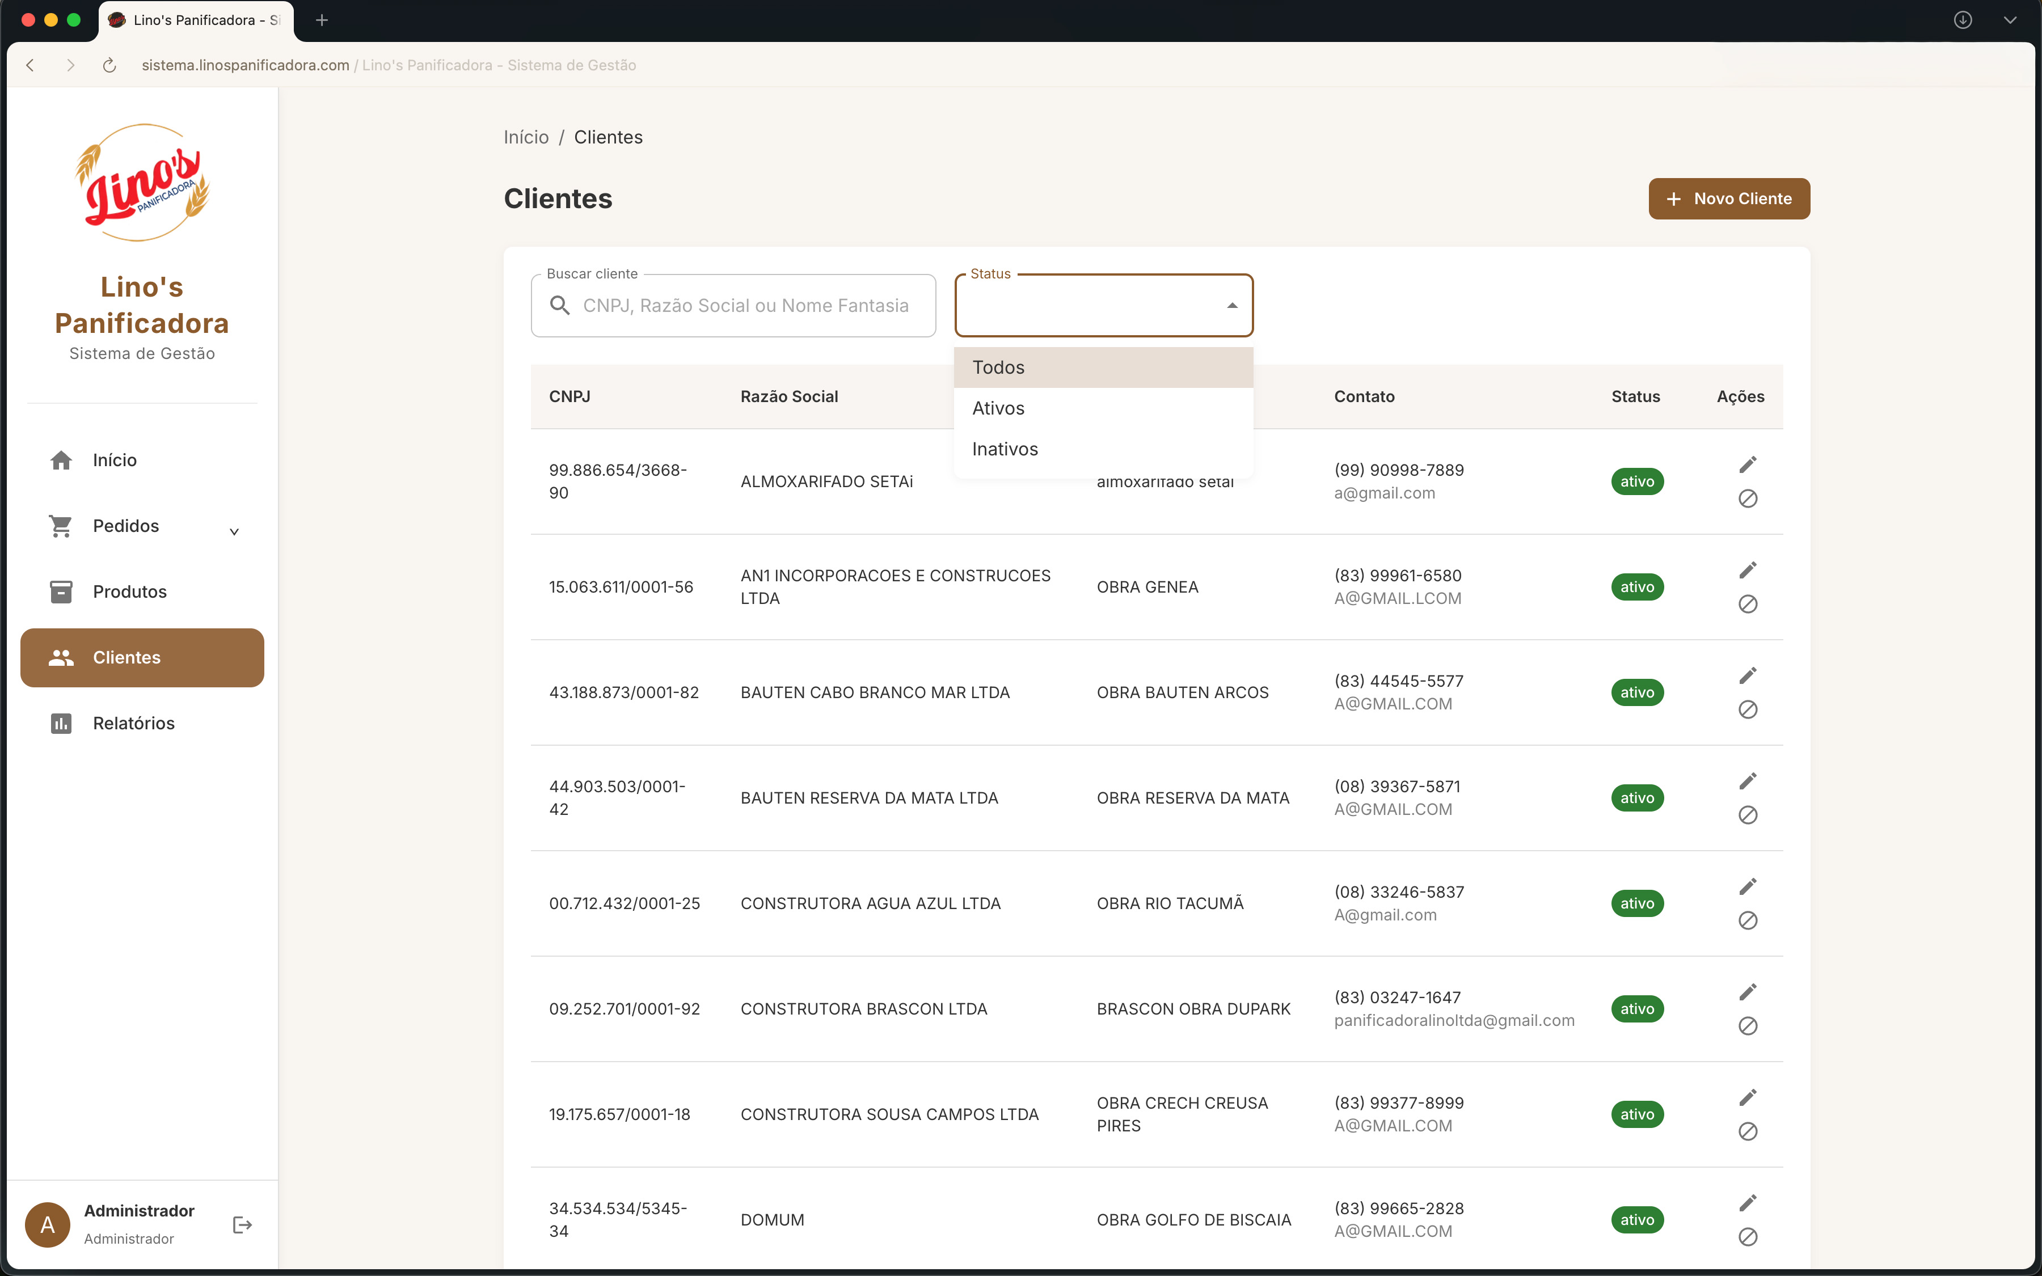Click the search magnifier icon
The width and height of the screenshot is (2042, 1276).
pos(559,306)
